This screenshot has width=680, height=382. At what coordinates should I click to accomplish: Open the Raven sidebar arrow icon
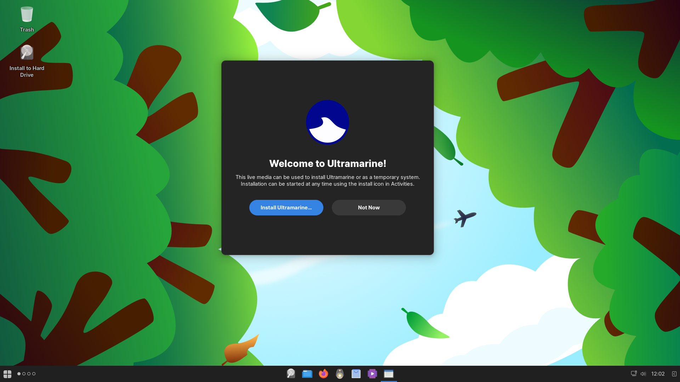pos(674,374)
